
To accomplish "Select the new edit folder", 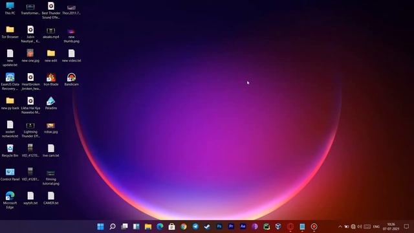I will (51, 56).
